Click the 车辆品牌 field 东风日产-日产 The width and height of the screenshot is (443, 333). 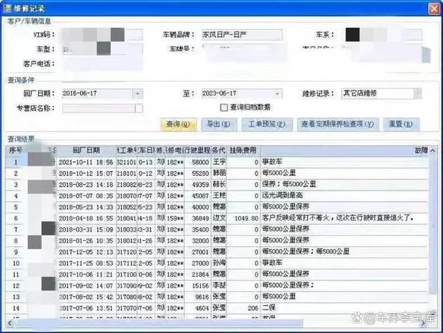point(242,35)
